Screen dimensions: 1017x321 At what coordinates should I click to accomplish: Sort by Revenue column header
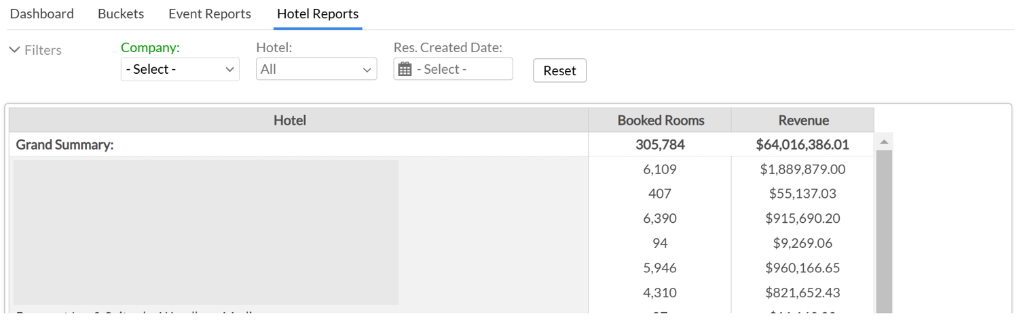tap(803, 120)
